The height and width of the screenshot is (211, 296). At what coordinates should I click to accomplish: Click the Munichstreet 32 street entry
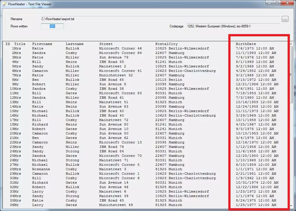tap(116, 75)
